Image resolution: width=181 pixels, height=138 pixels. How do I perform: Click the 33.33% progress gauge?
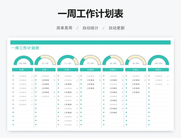coord(45,60)
